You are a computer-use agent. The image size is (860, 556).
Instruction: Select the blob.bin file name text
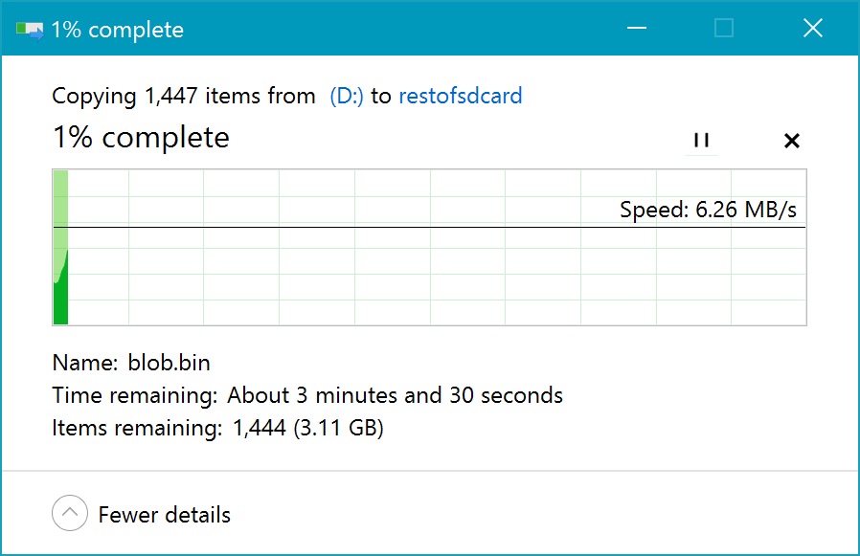169,363
